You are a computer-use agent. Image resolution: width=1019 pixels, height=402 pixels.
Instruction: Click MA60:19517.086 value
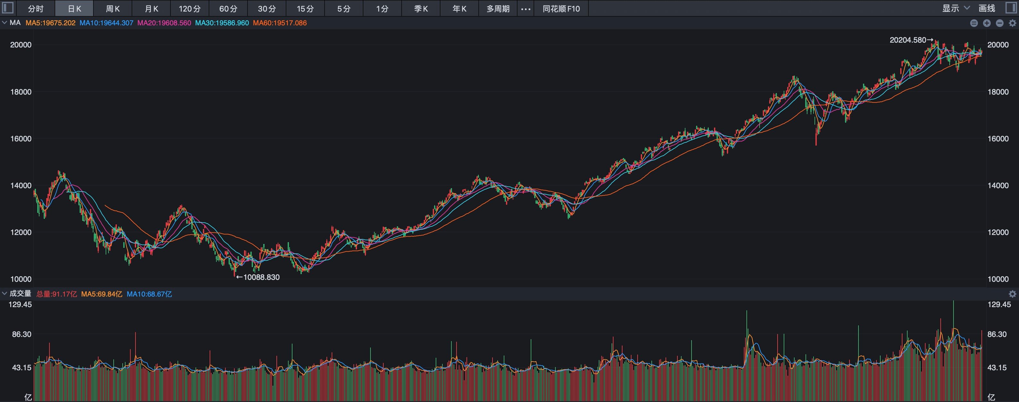[280, 23]
